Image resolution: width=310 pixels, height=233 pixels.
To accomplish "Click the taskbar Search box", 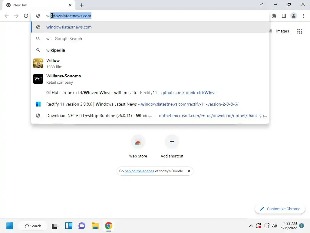I will tap(33, 226).
